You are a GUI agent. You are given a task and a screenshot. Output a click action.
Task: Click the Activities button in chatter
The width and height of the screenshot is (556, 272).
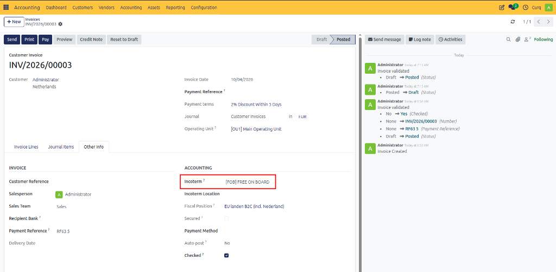tap(450, 40)
